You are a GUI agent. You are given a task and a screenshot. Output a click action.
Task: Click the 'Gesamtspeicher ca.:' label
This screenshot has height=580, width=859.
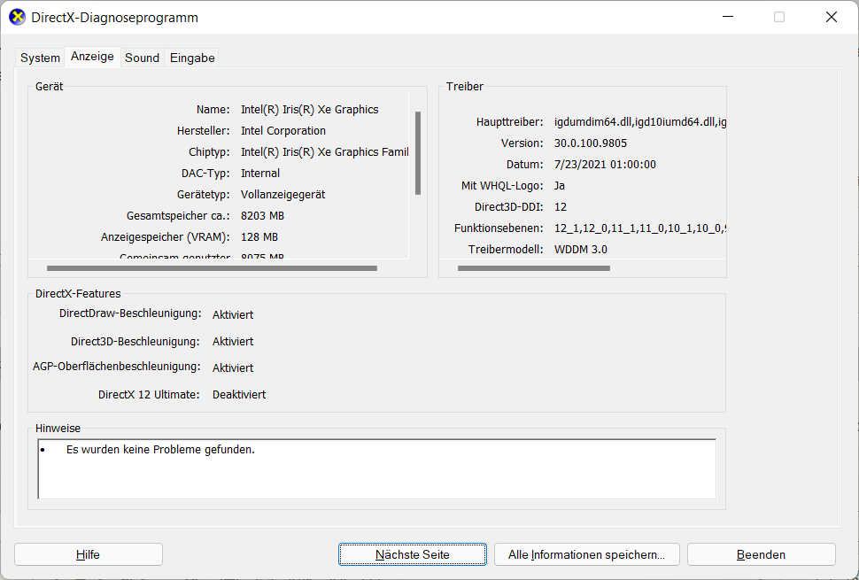point(178,216)
